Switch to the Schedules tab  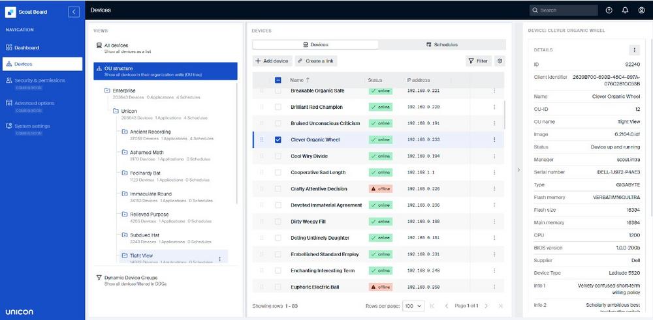441,44
